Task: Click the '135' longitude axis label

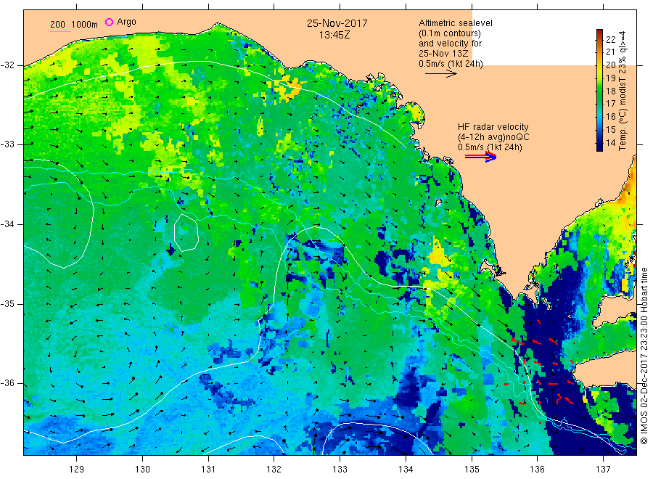Action: (472, 470)
